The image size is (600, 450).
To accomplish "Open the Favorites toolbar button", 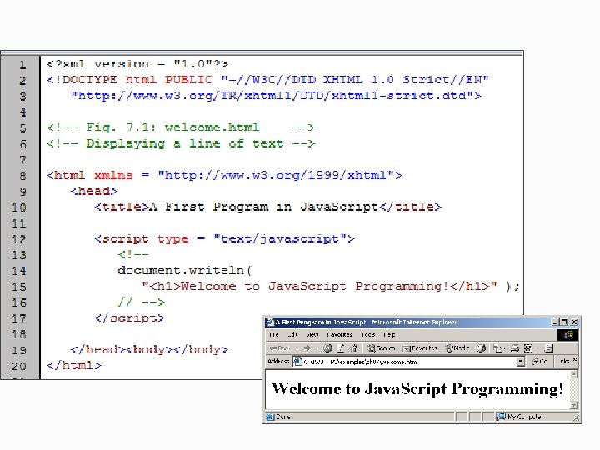I will coord(420,348).
